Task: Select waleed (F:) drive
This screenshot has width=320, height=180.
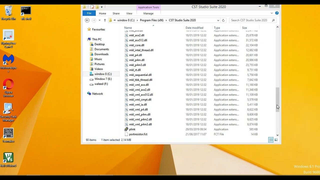Action: (101, 84)
